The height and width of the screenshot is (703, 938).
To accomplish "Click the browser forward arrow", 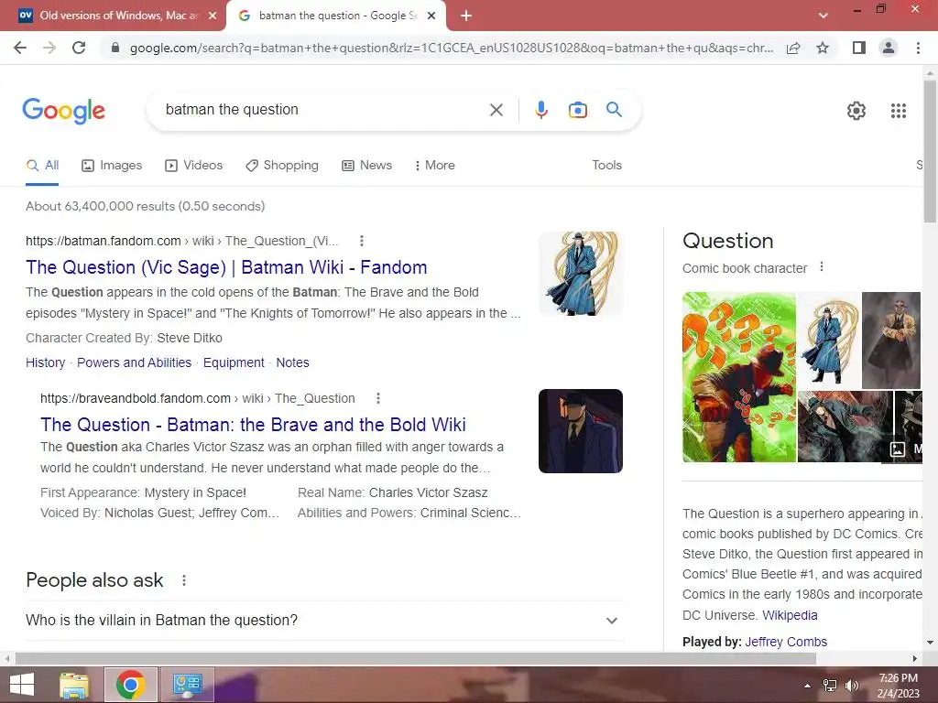I will (49, 48).
